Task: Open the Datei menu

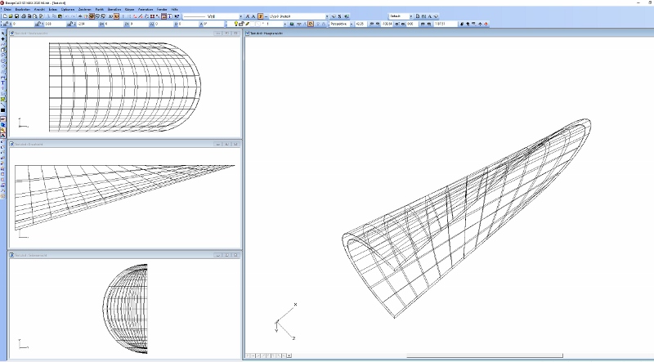Action: (x=7, y=9)
